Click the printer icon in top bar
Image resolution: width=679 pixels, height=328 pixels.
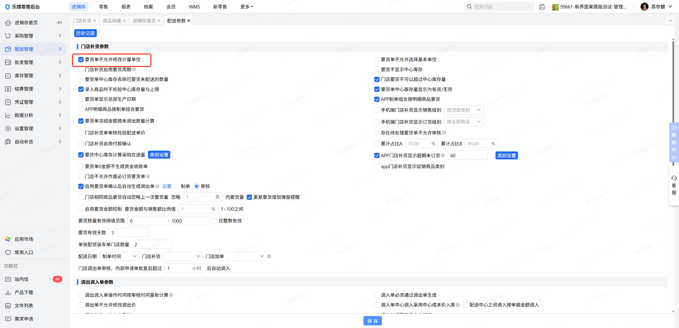[542, 7]
